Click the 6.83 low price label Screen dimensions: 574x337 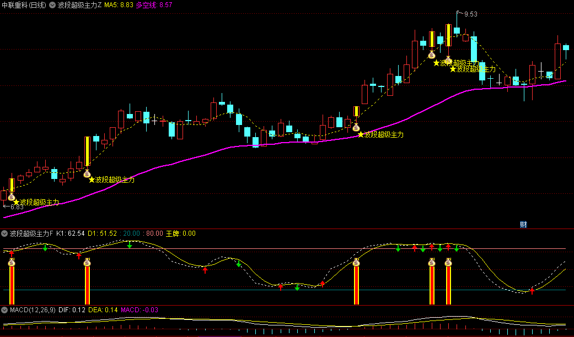(17, 207)
